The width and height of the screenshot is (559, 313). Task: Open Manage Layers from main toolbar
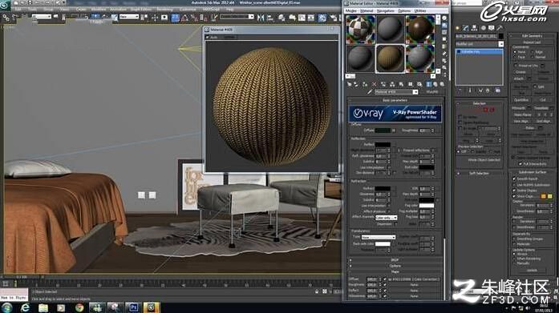point(282,18)
